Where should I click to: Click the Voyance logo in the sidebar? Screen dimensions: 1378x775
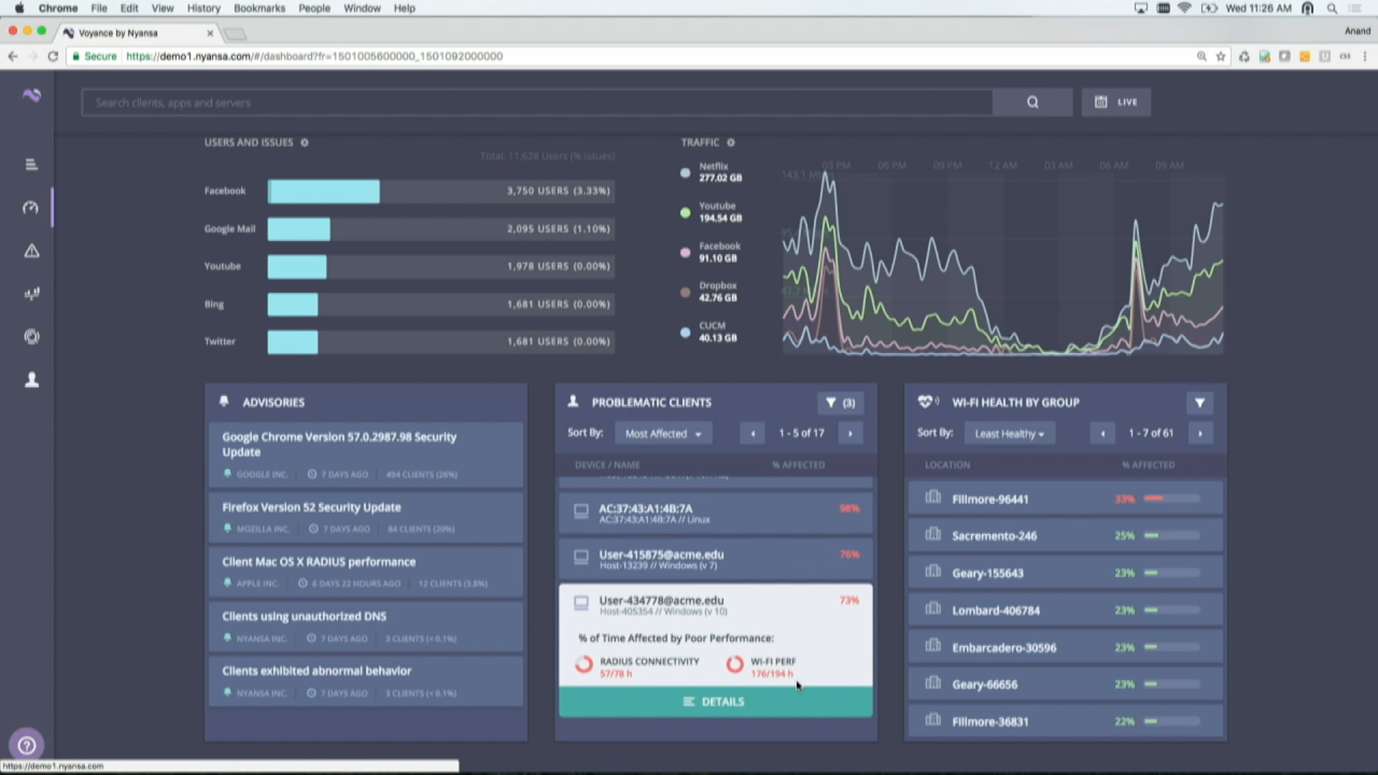32,95
